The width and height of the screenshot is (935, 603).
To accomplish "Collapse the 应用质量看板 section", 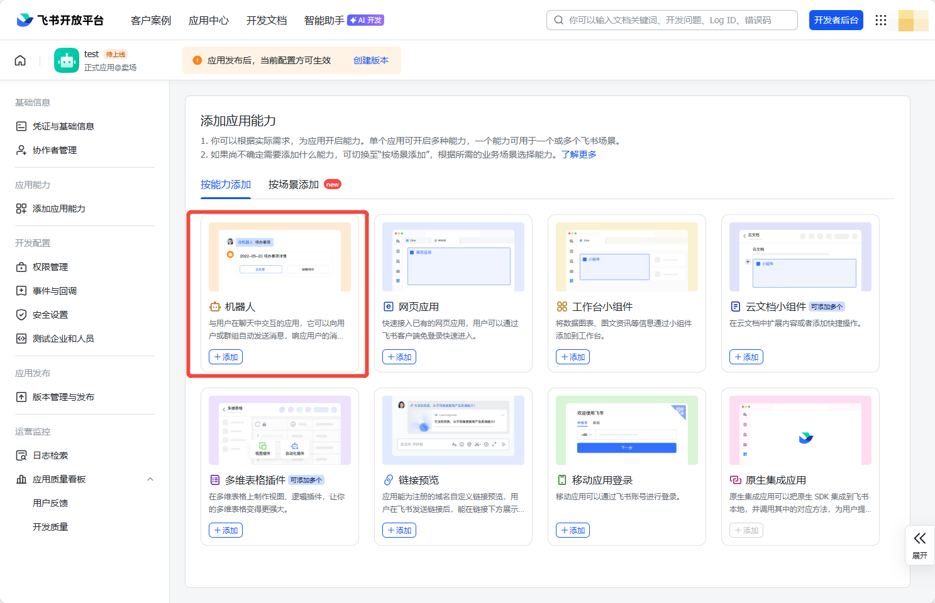I will pos(150,479).
